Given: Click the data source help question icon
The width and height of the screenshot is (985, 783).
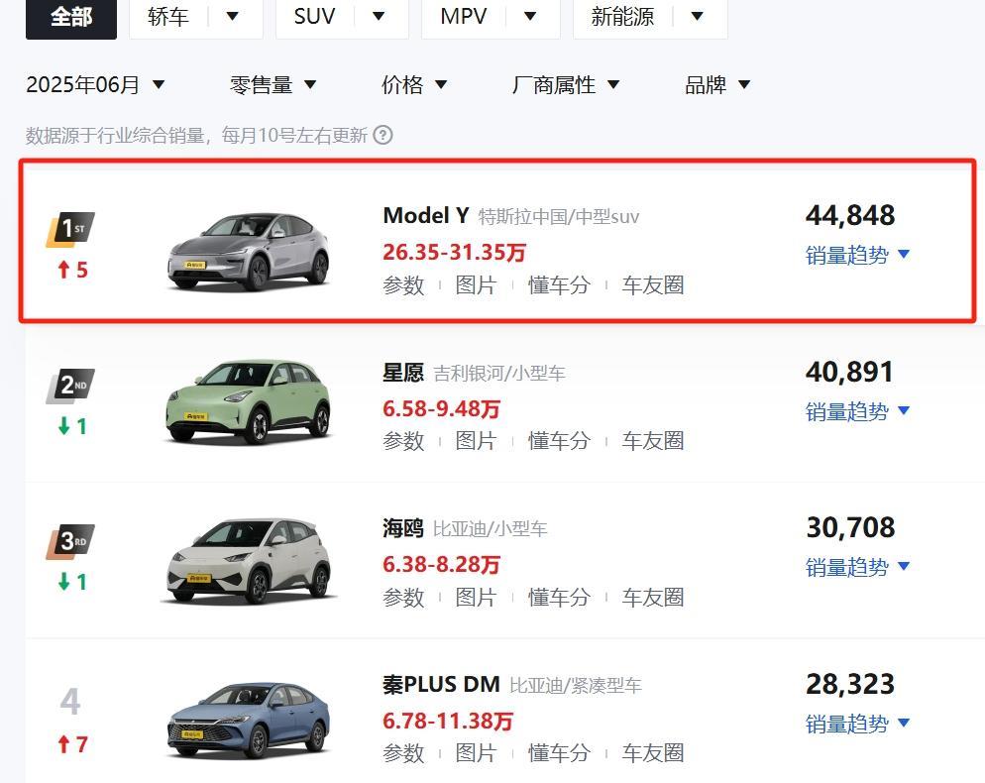Looking at the screenshot, I should pos(383,135).
